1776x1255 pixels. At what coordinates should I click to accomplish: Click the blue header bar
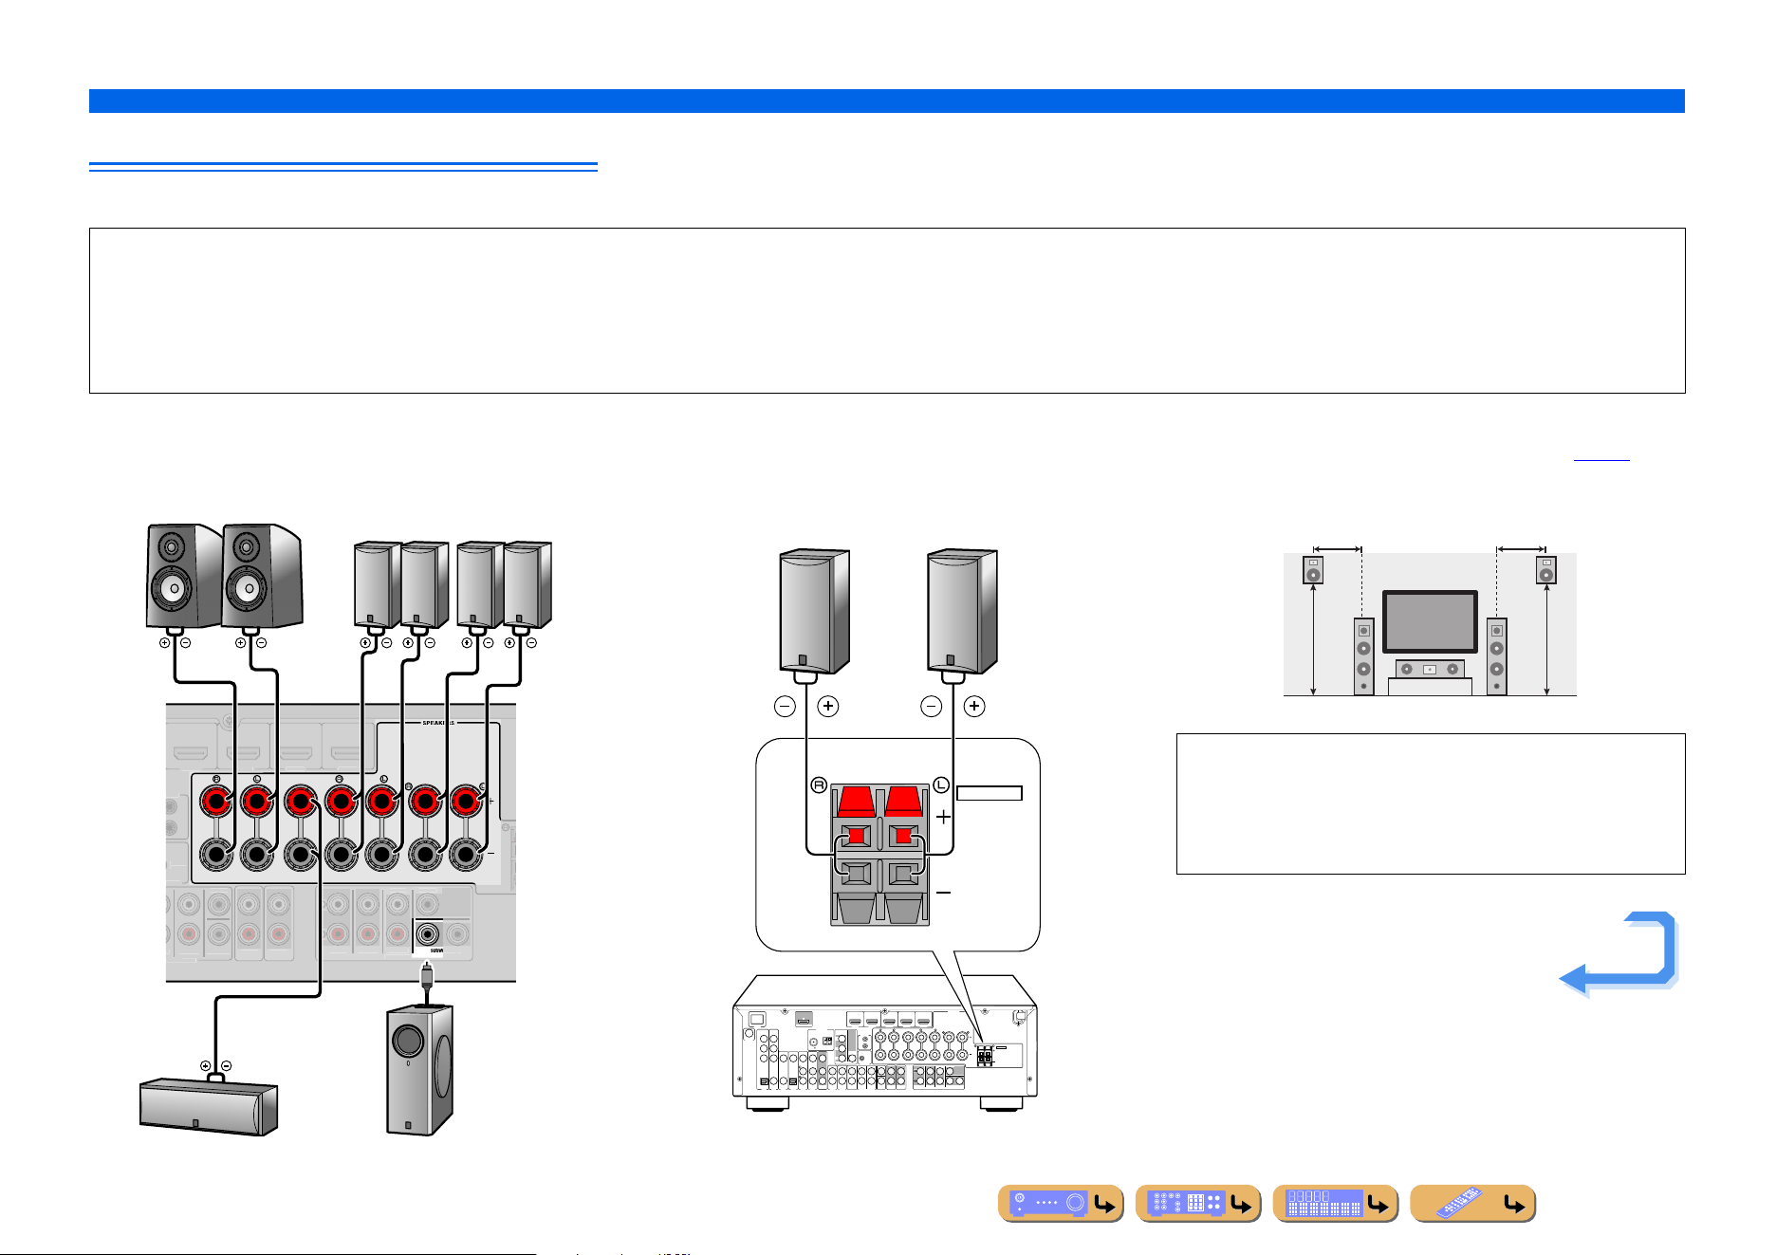(x=886, y=101)
